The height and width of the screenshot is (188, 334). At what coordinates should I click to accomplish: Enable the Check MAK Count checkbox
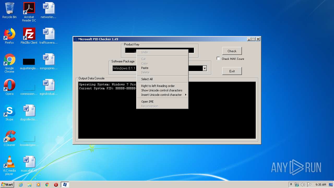pyautogui.click(x=218, y=58)
